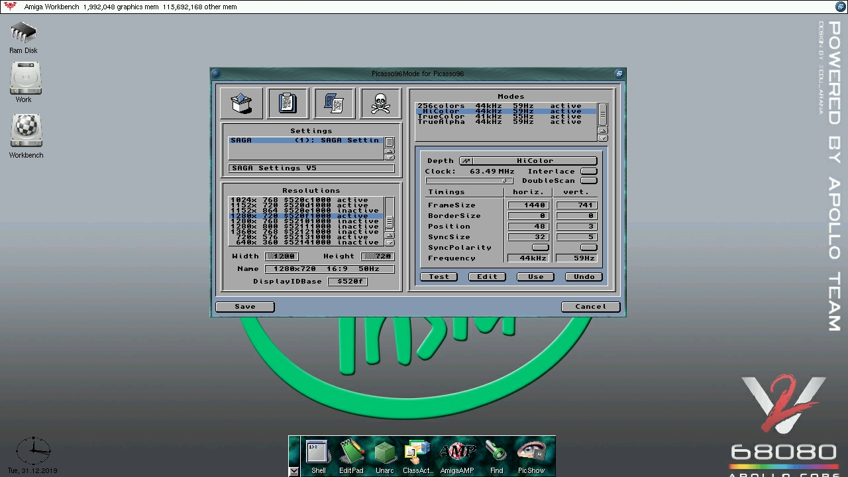Click the screen depth gadget at top right
Image resolution: width=848 pixels, height=477 pixels.
tap(840, 6)
